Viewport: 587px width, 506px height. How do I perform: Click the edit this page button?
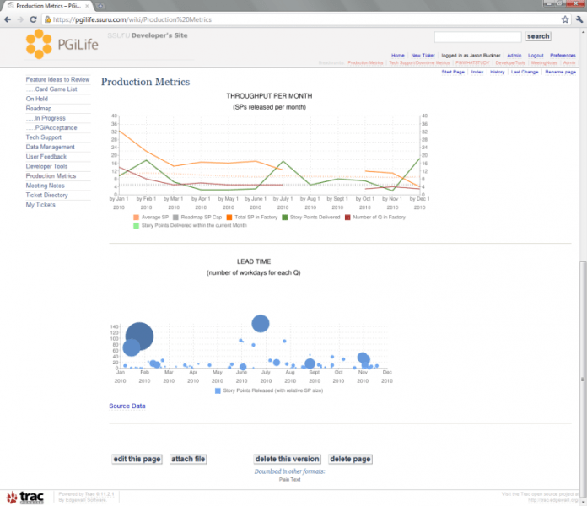tap(137, 460)
